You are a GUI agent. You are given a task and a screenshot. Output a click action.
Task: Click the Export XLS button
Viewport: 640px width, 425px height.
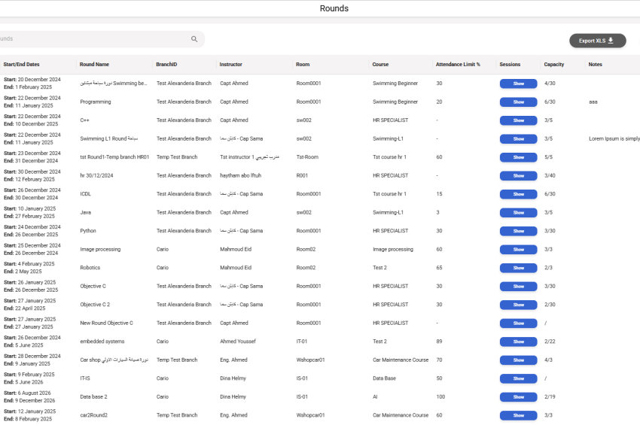598,41
